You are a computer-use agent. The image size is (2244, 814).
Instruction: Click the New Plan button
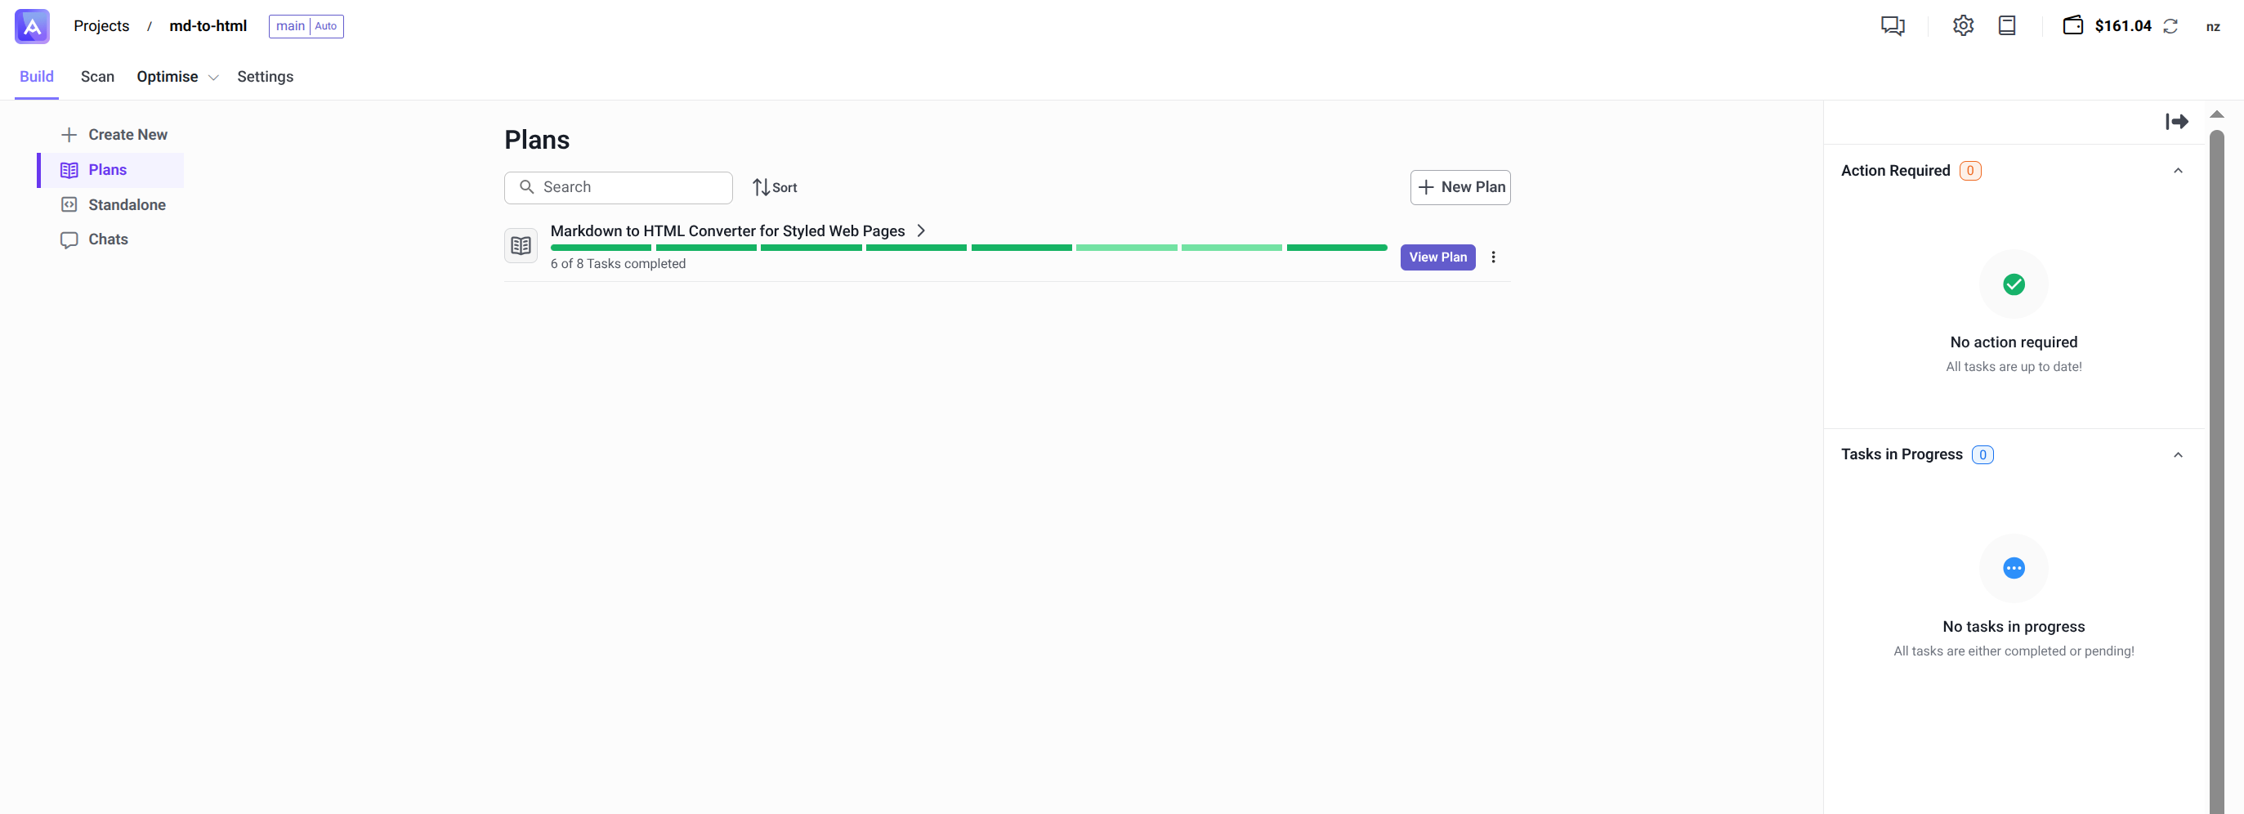pyautogui.click(x=1460, y=187)
